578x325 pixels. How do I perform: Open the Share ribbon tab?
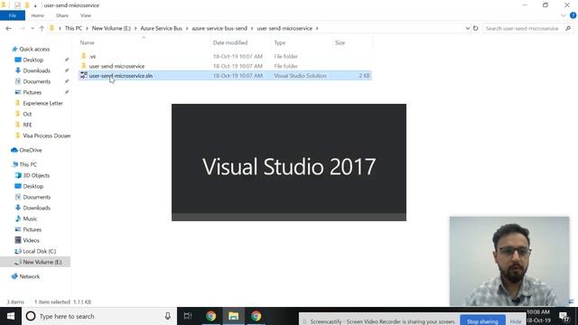[62, 15]
